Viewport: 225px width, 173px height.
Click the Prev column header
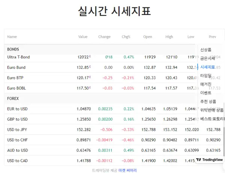[212, 37]
